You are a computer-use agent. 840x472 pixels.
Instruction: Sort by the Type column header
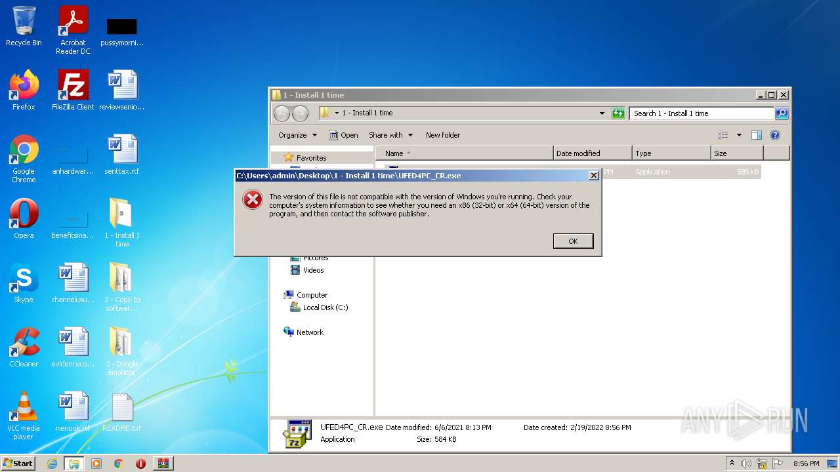coord(671,153)
